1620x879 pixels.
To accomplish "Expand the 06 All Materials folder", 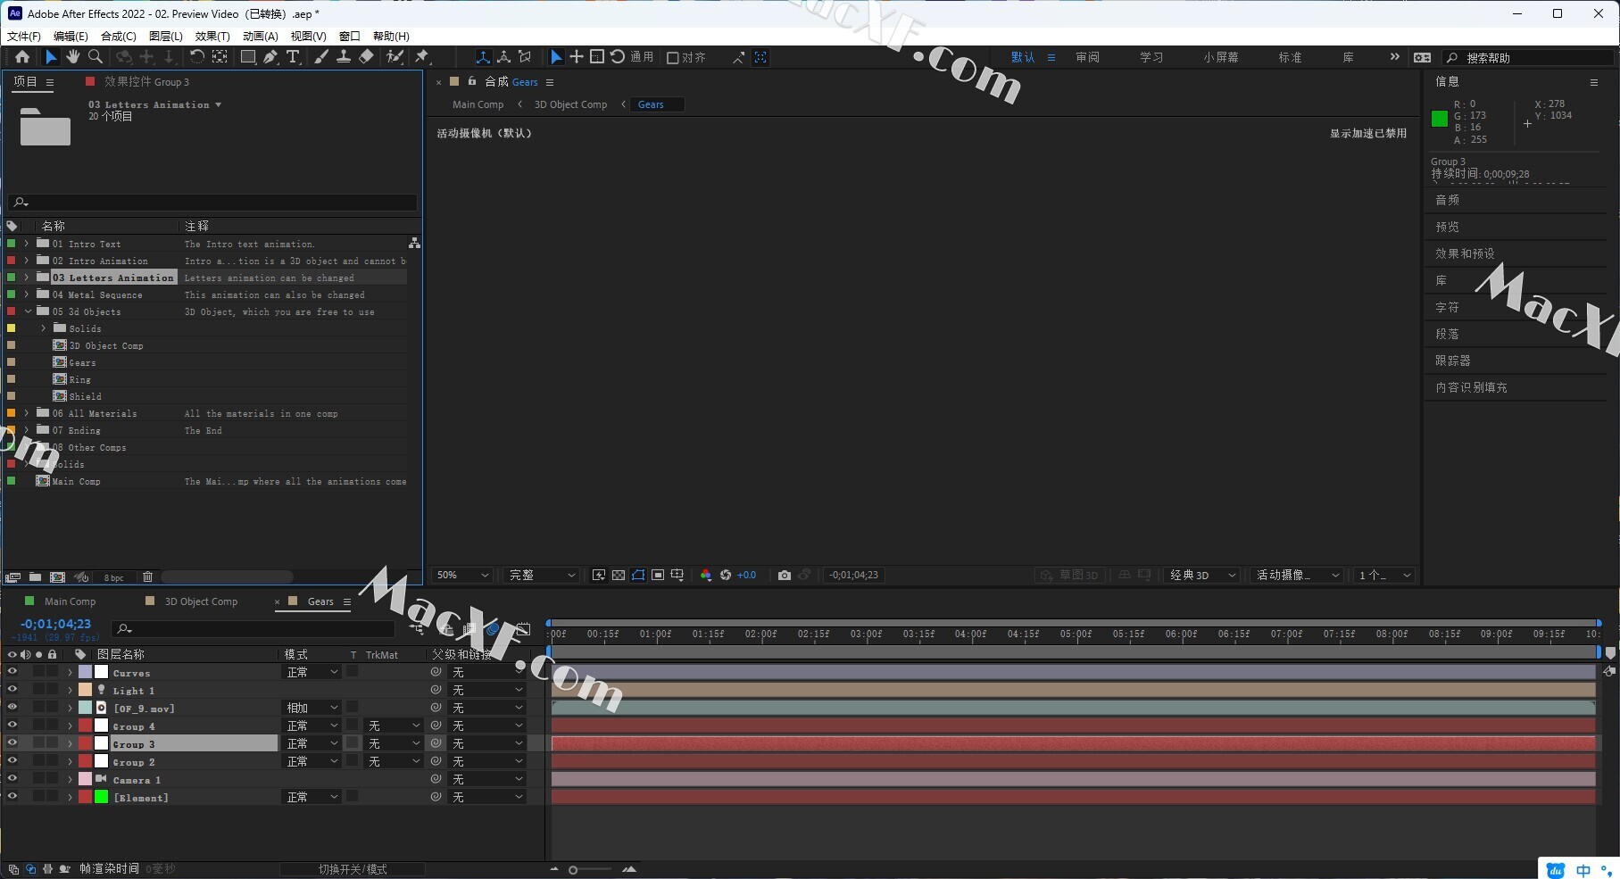I will pos(27,413).
